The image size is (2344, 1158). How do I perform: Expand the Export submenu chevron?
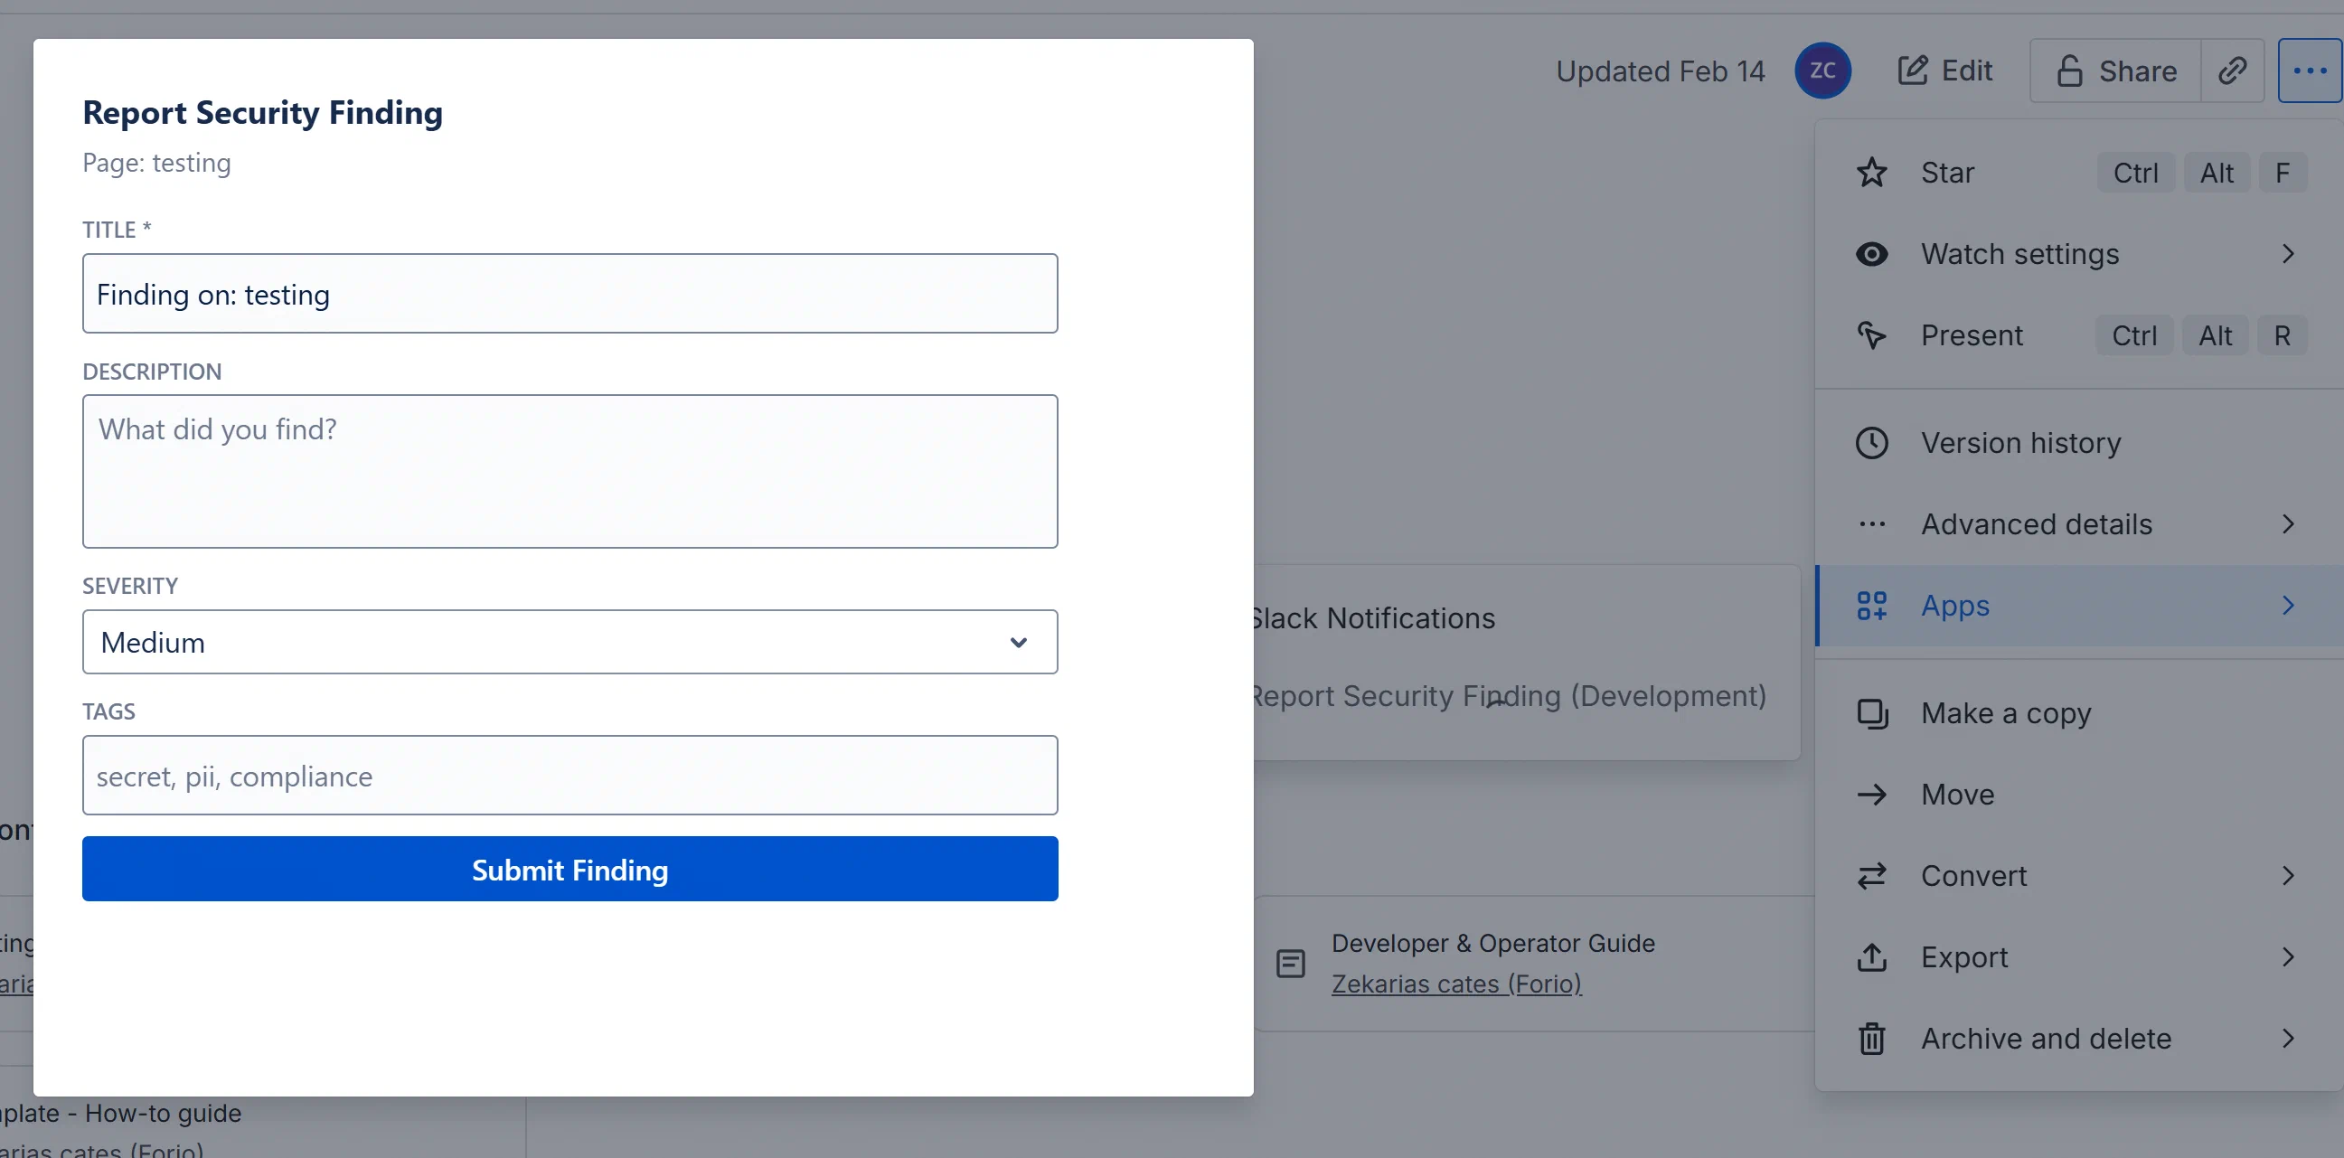click(2288, 957)
